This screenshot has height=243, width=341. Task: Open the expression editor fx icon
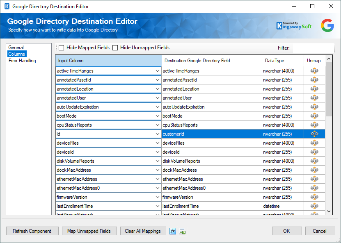tap(172, 231)
